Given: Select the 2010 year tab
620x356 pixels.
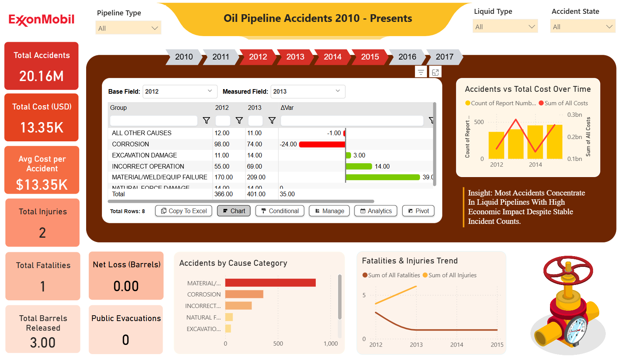Looking at the screenshot, I should [x=184, y=57].
